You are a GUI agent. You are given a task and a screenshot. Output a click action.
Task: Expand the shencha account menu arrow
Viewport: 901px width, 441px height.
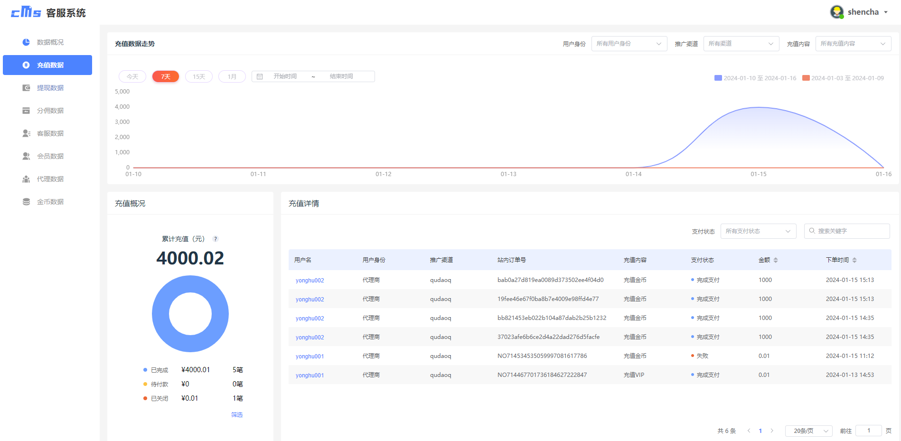(x=886, y=12)
